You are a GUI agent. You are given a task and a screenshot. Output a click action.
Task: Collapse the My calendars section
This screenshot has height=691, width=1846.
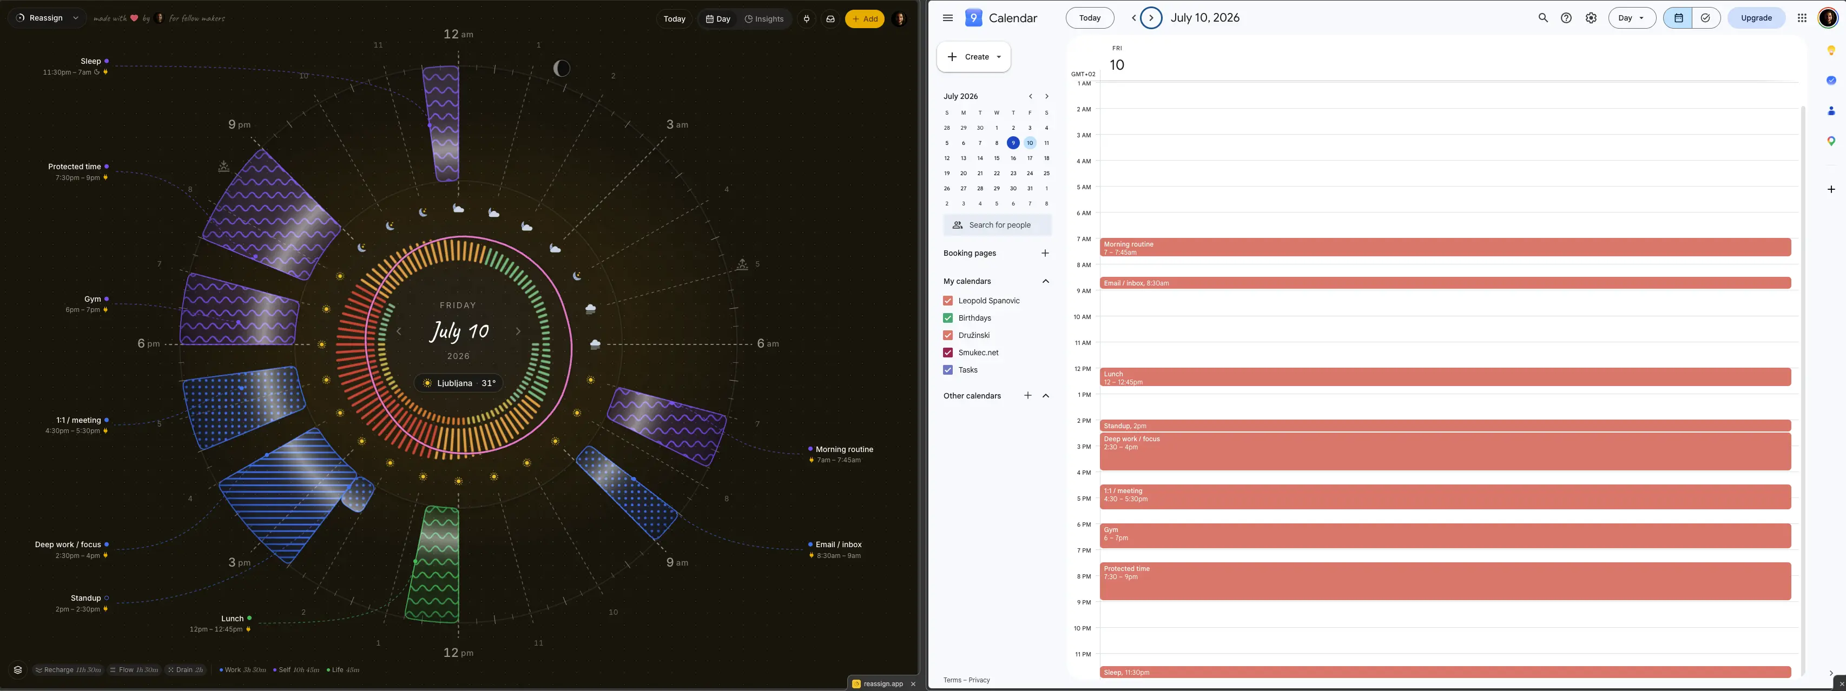click(x=1045, y=281)
